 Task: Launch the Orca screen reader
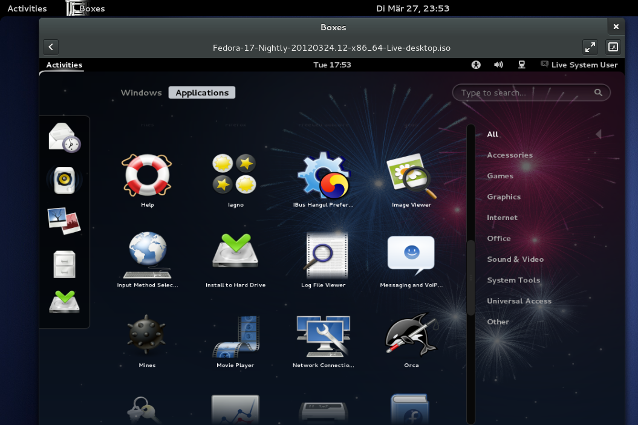coord(411,341)
